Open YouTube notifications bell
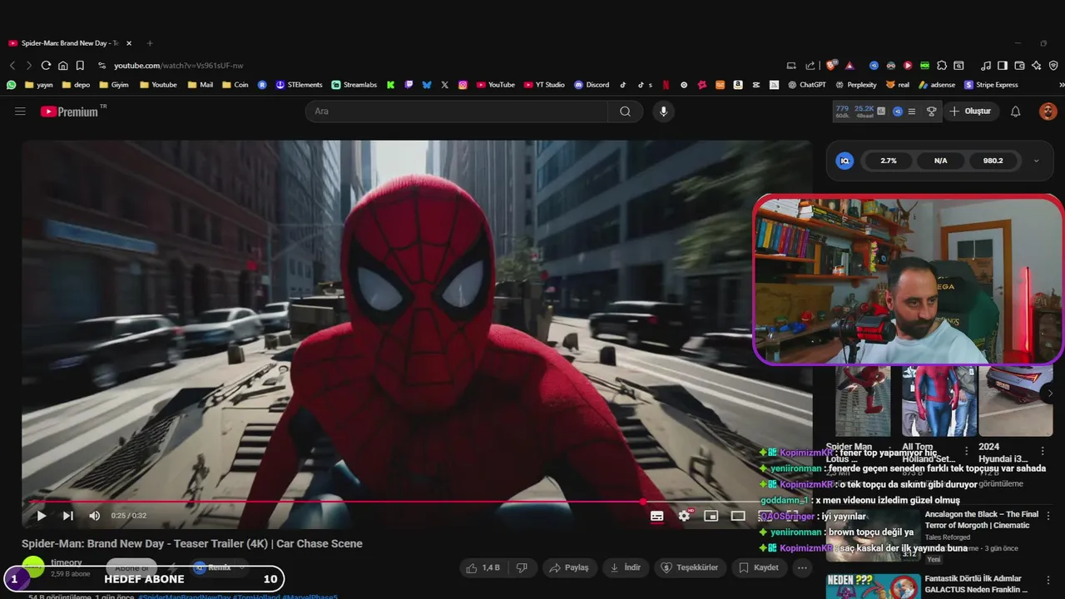 (1015, 111)
